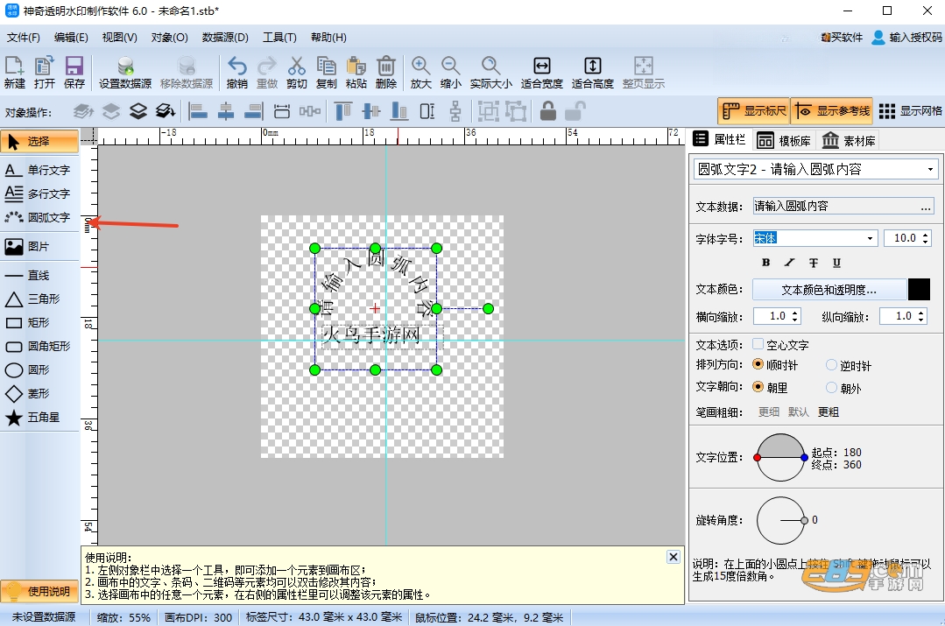This screenshot has height=626, width=945.
Task: Select the 五角星 star shape tool
Action: [x=39, y=418]
